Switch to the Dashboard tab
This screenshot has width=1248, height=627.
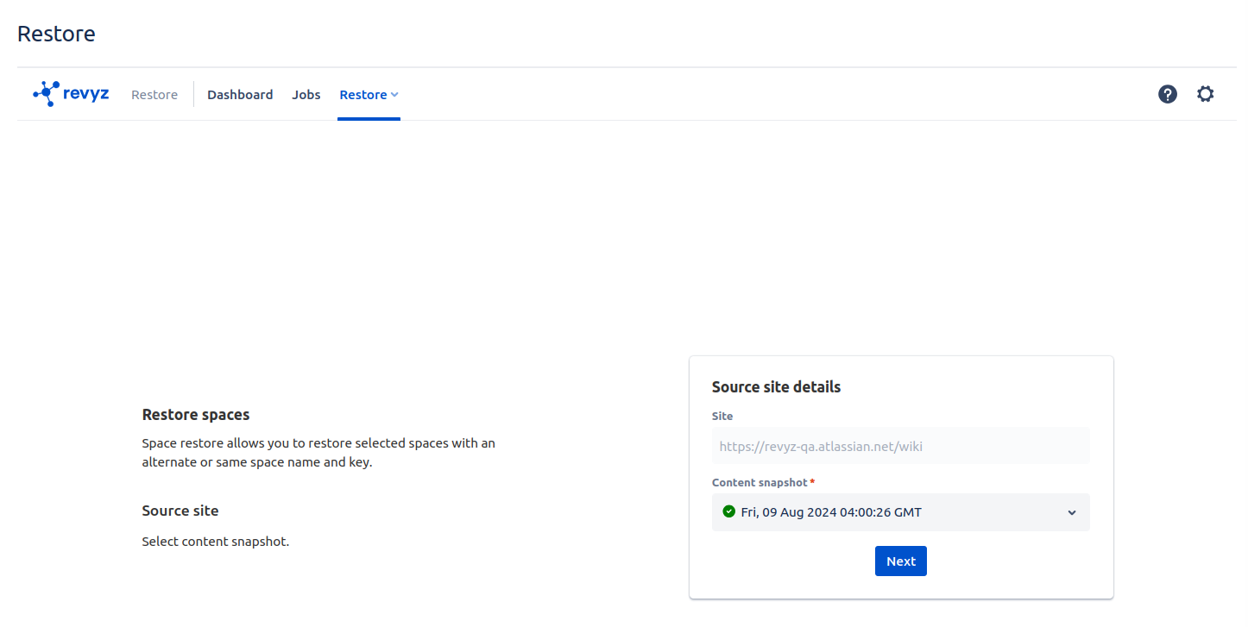(240, 95)
